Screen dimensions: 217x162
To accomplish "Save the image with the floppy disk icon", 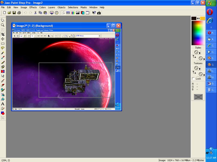I will (x=14, y=13).
